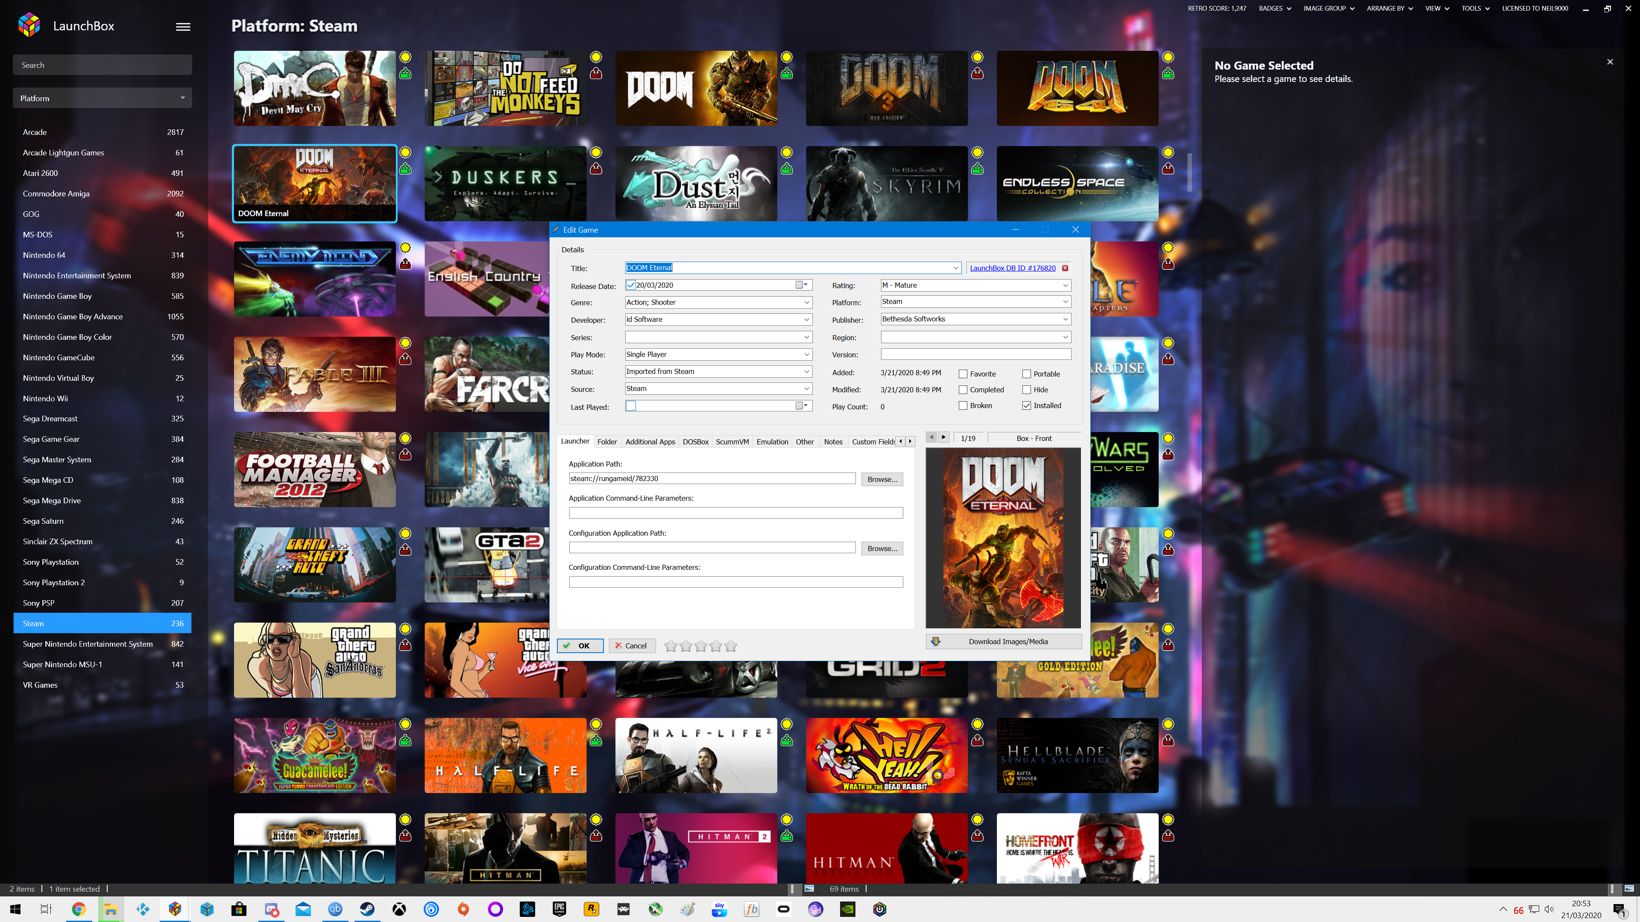Open Release Date calendar picker

(x=802, y=285)
